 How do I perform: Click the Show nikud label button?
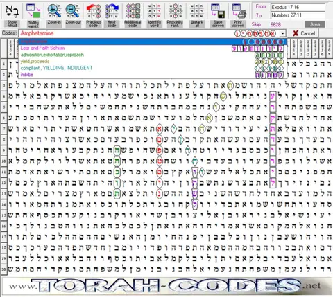(x=12, y=24)
